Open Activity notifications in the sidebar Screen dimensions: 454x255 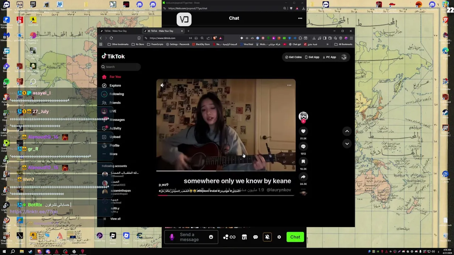[x=112, y=128]
